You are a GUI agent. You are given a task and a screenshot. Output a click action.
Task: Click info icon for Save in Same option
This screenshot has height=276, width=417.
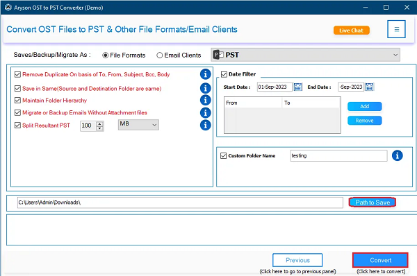pyautogui.click(x=205, y=88)
